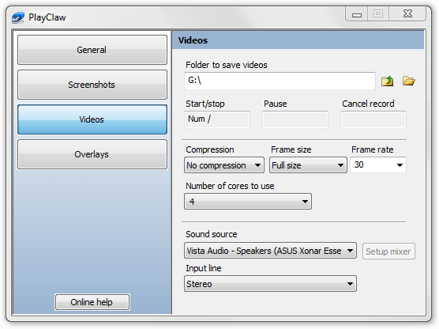Open the Frame size dropdown

[x=308, y=165]
